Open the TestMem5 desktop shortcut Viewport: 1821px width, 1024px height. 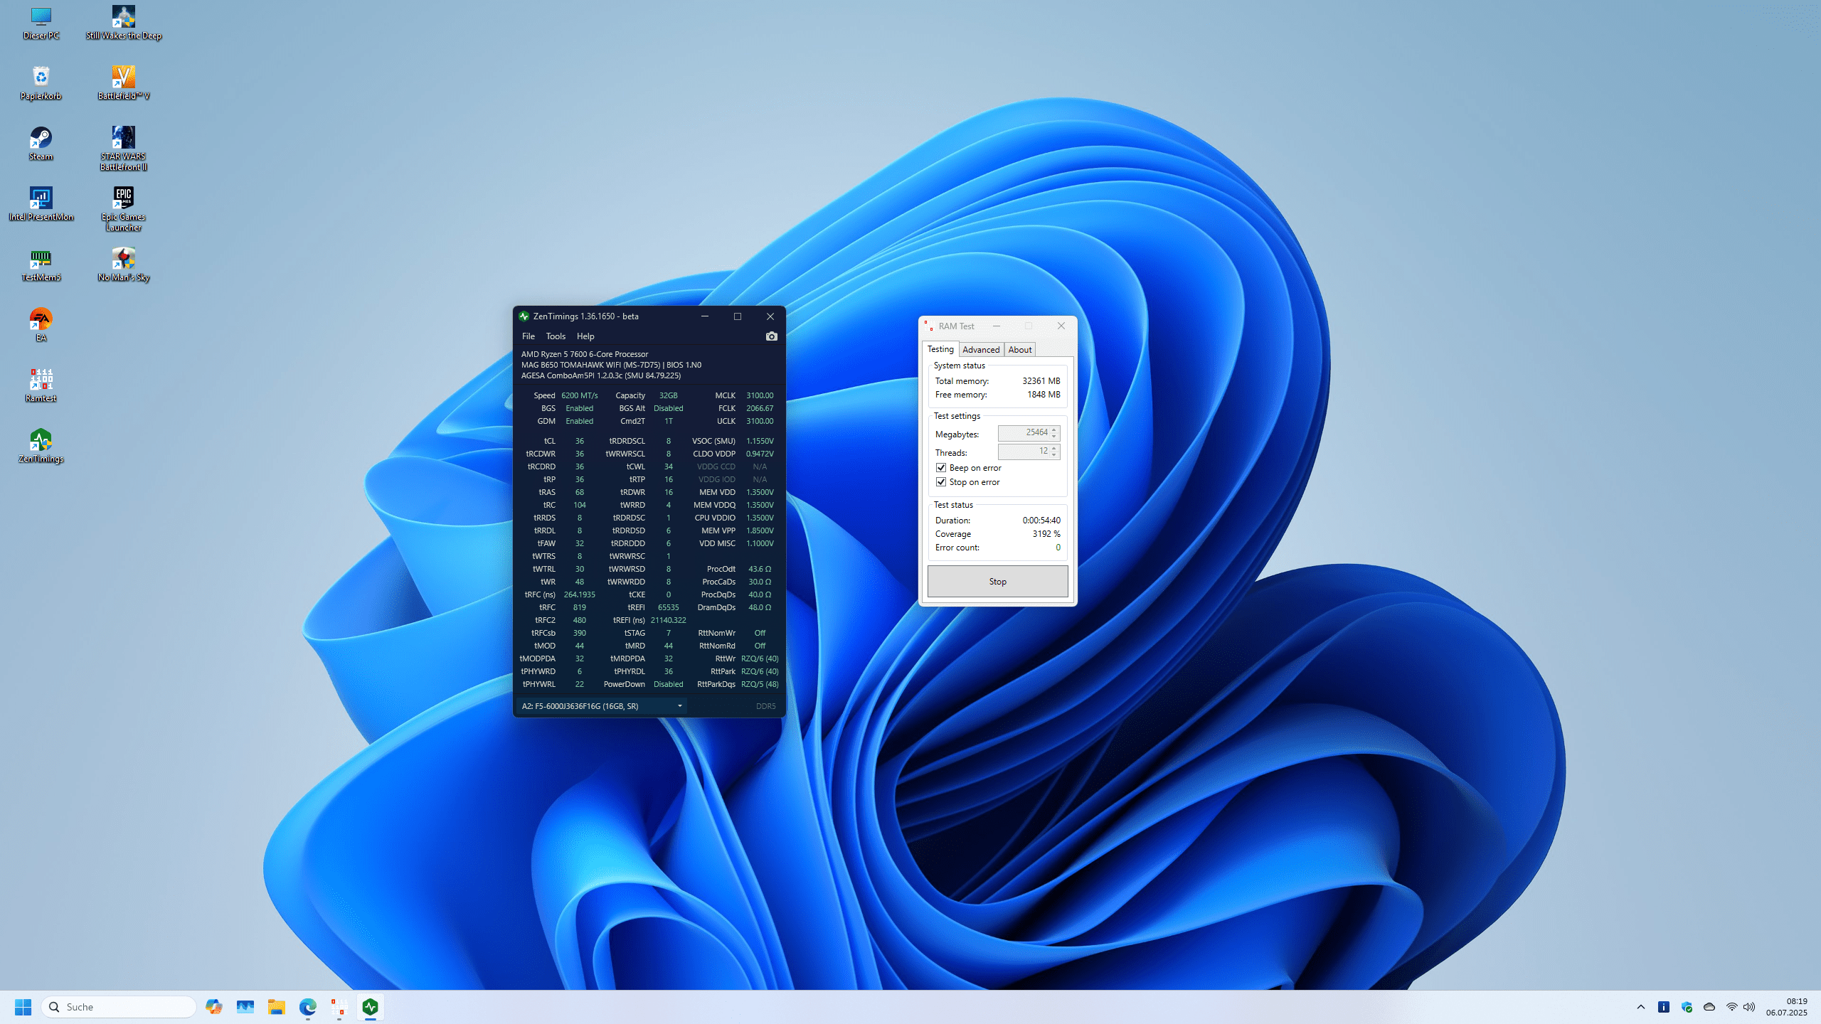tap(41, 260)
